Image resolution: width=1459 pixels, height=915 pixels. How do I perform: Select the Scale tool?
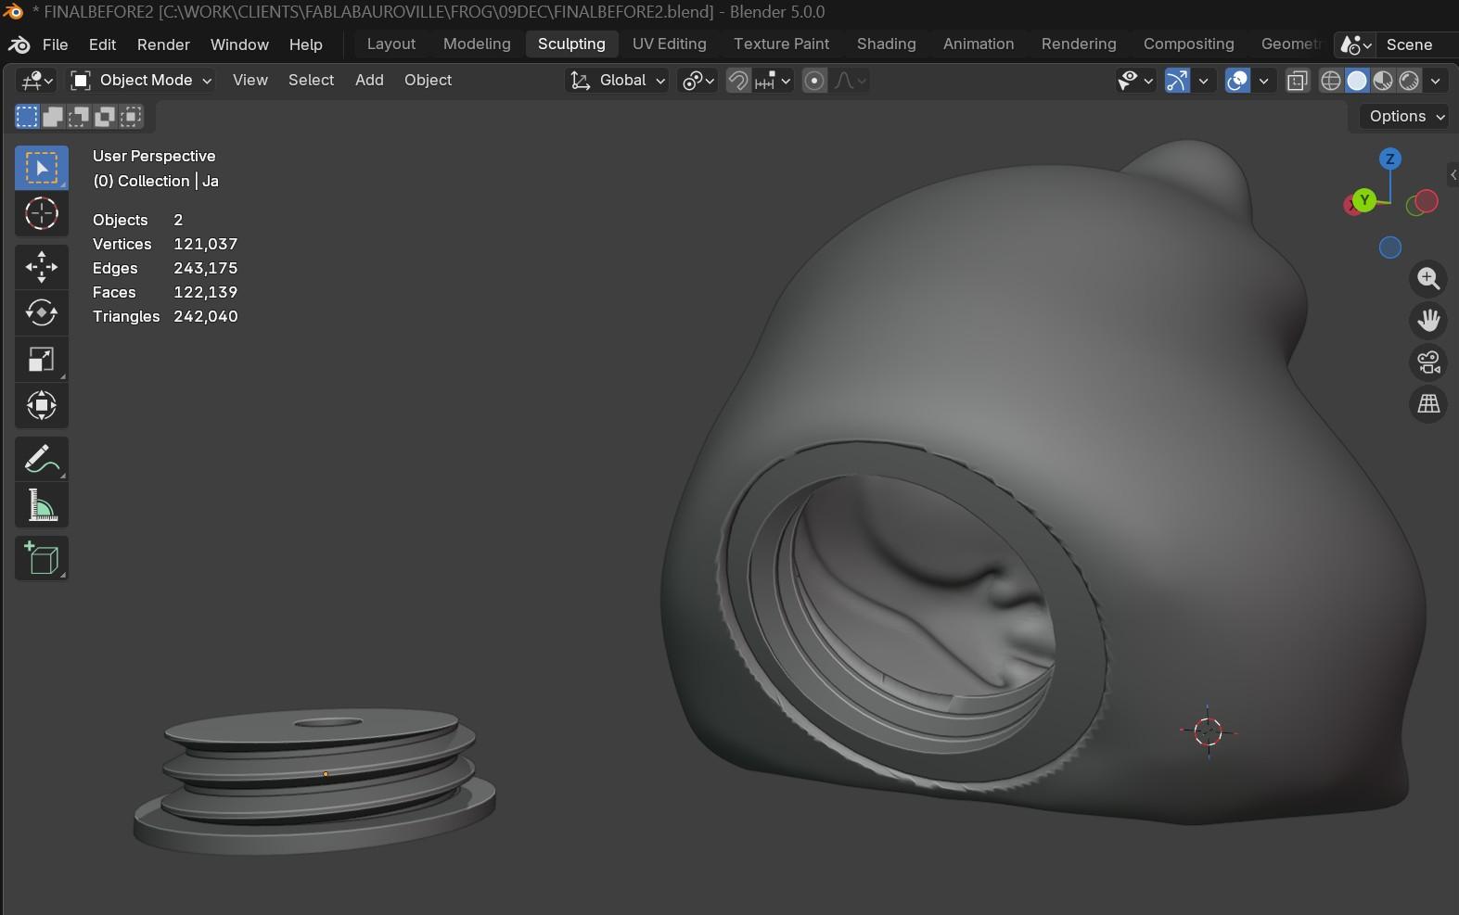42,360
